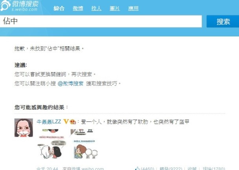Open the 綜合 tab

click(59, 8)
